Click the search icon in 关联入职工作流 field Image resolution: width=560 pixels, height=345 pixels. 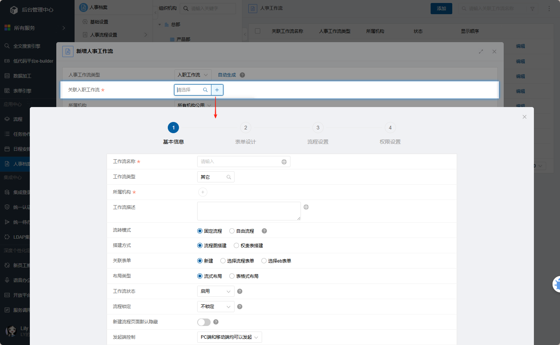point(205,90)
